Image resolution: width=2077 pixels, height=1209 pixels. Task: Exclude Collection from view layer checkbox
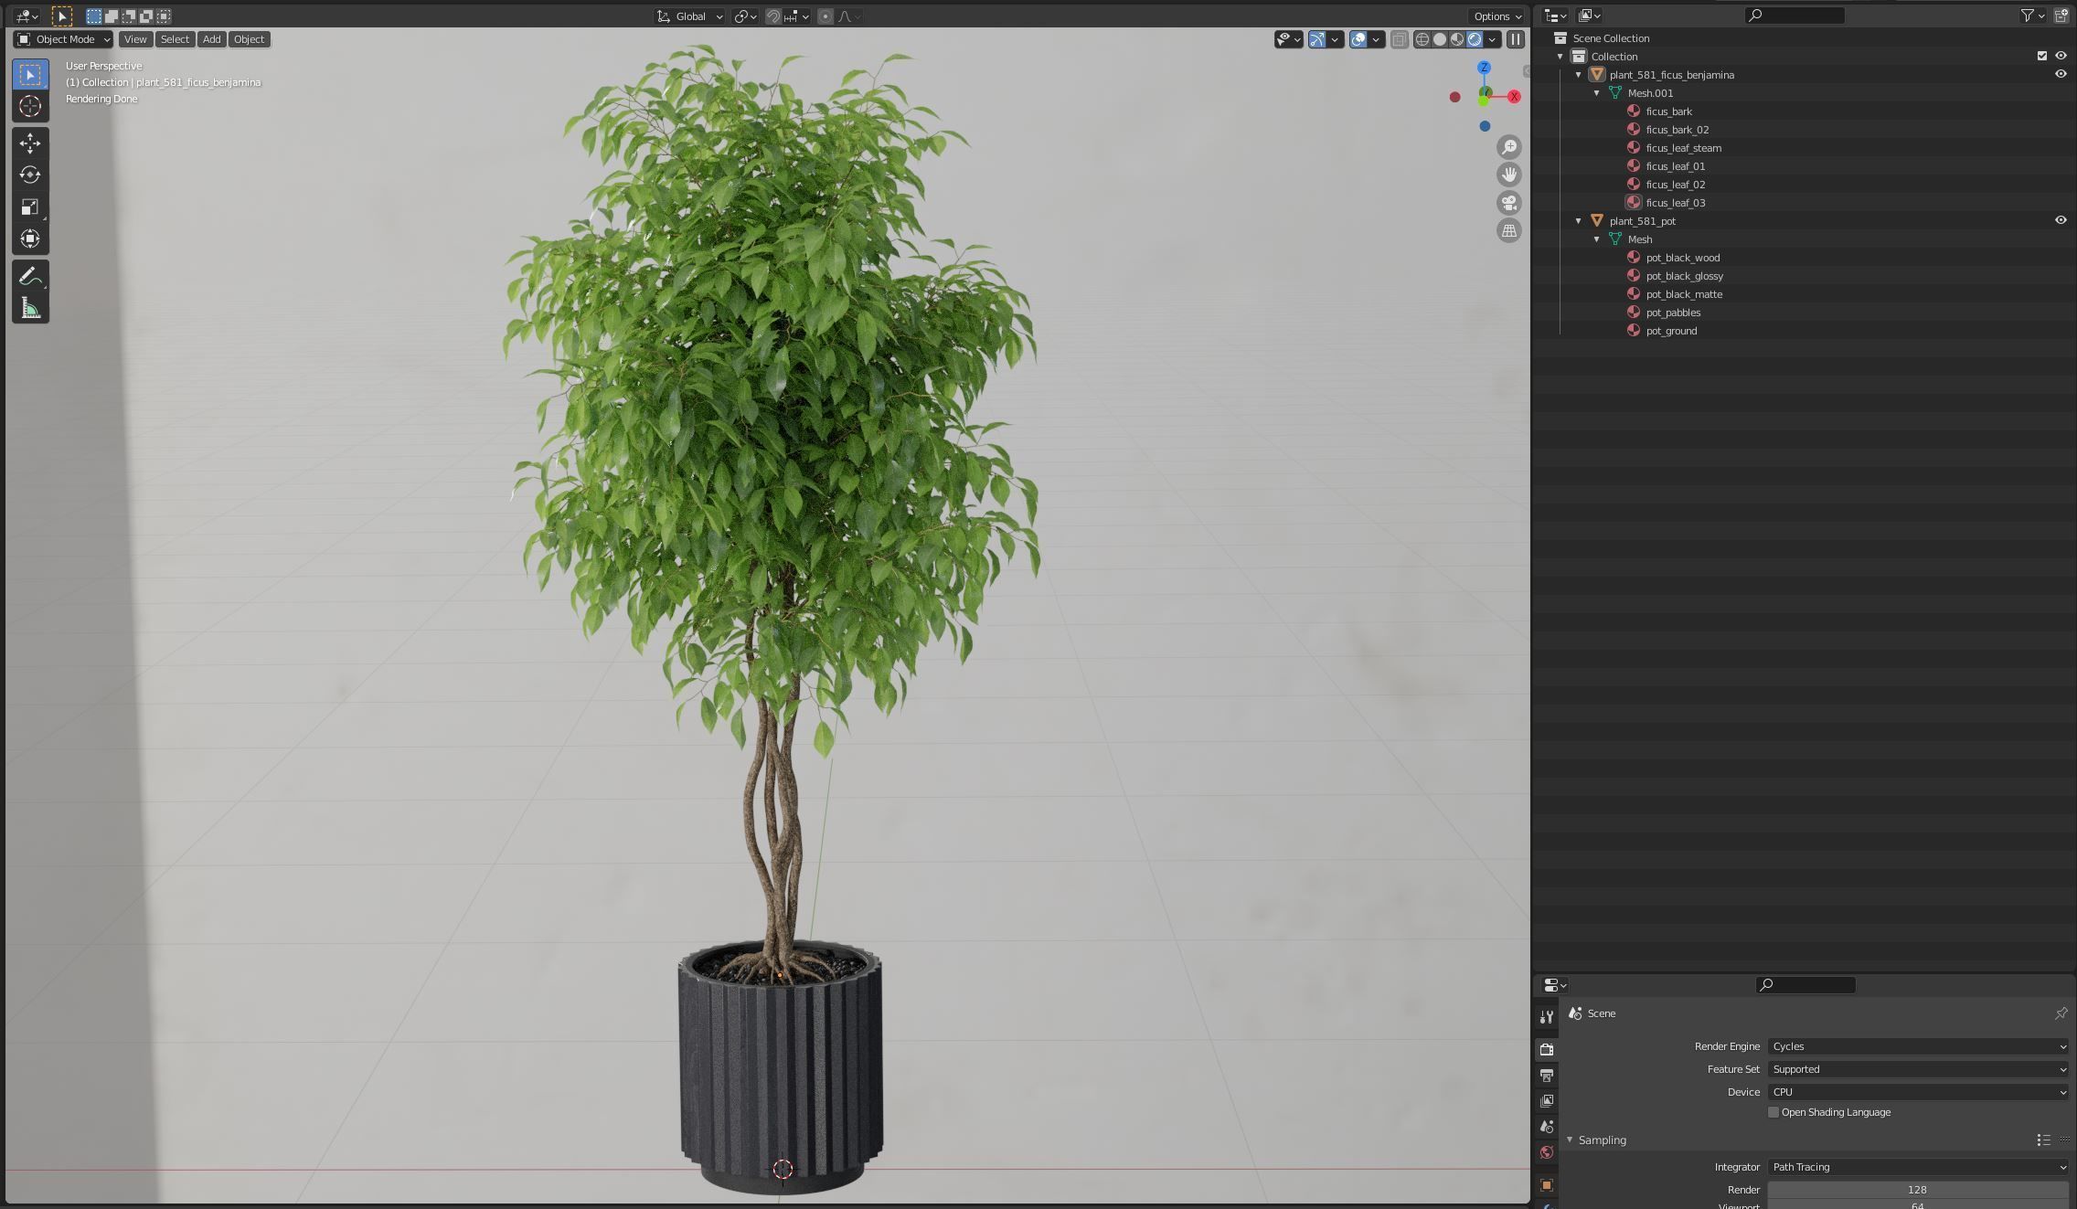pyautogui.click(x=2042, y=56)
